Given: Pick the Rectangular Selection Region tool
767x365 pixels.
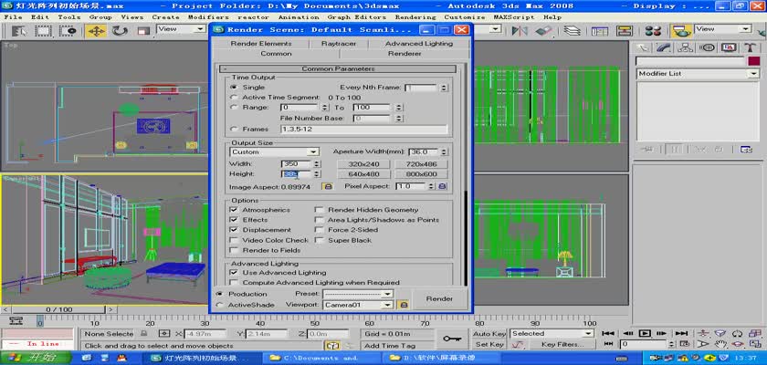Looking at the screenshot, I should pos(43,30).
